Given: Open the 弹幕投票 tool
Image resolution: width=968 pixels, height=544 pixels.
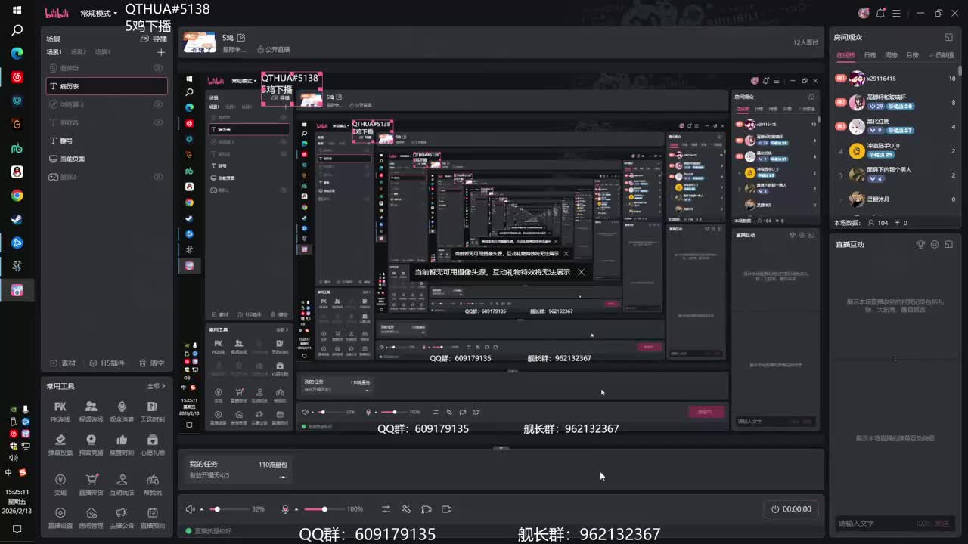Looking at the screenshot, I should click(60, 444).
